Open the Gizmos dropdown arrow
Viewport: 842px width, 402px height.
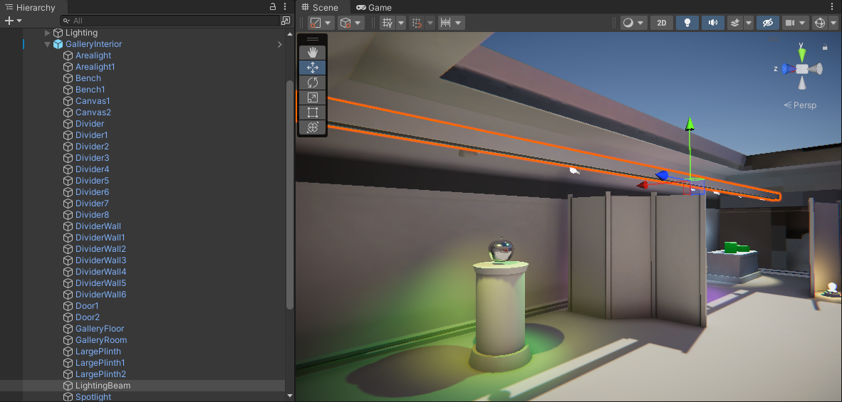pos(834,23)
